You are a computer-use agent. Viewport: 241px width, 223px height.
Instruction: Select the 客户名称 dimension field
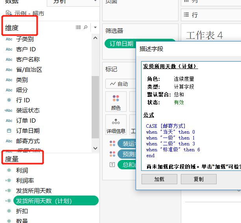coord(28,59)
